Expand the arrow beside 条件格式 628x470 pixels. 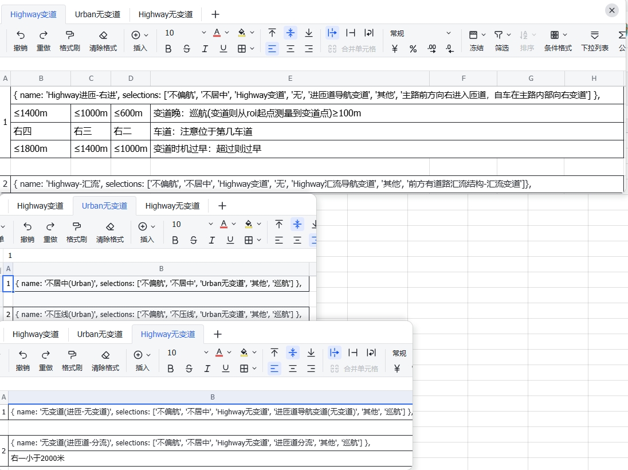pyautogui.click(x=565, y=34)
